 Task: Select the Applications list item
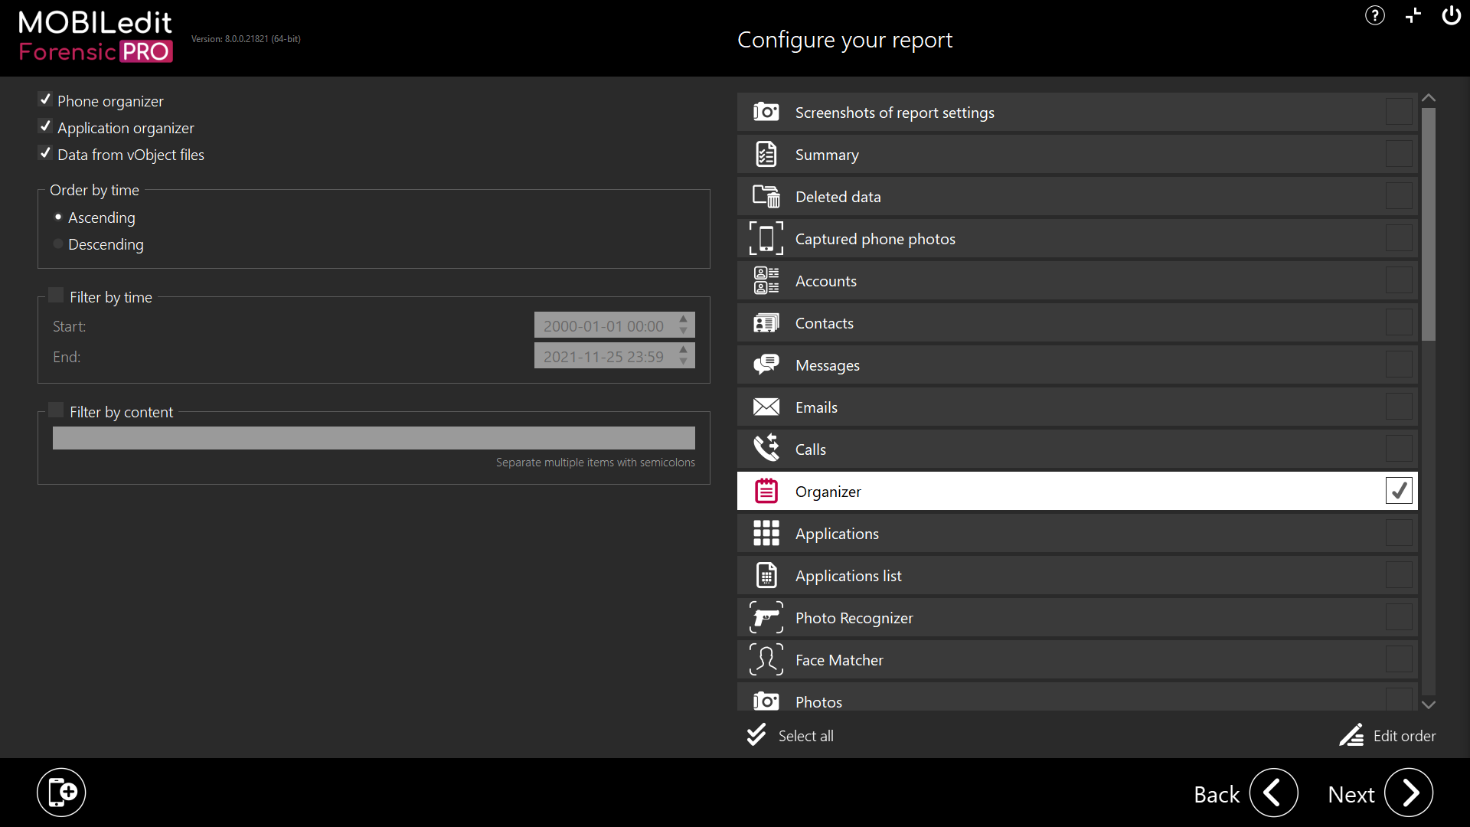(x=848, y=576)
